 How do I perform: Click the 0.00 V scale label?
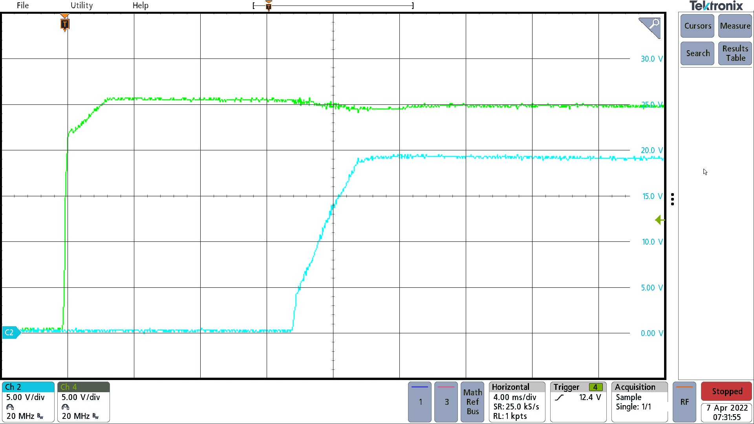pos(652,333)
